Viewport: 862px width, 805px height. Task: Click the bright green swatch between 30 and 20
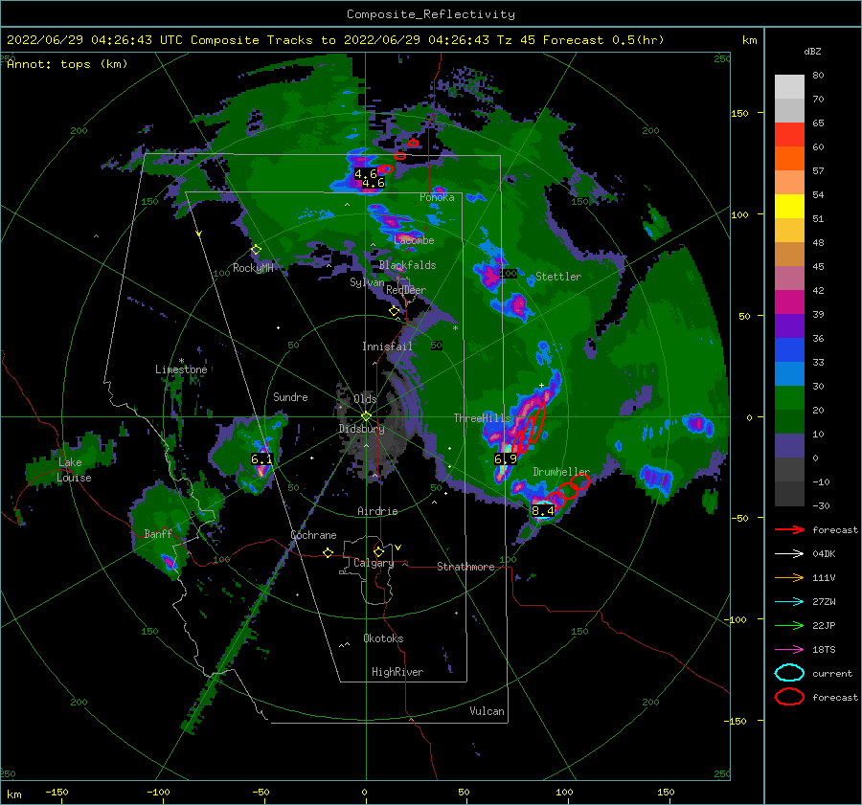(789, 398)
